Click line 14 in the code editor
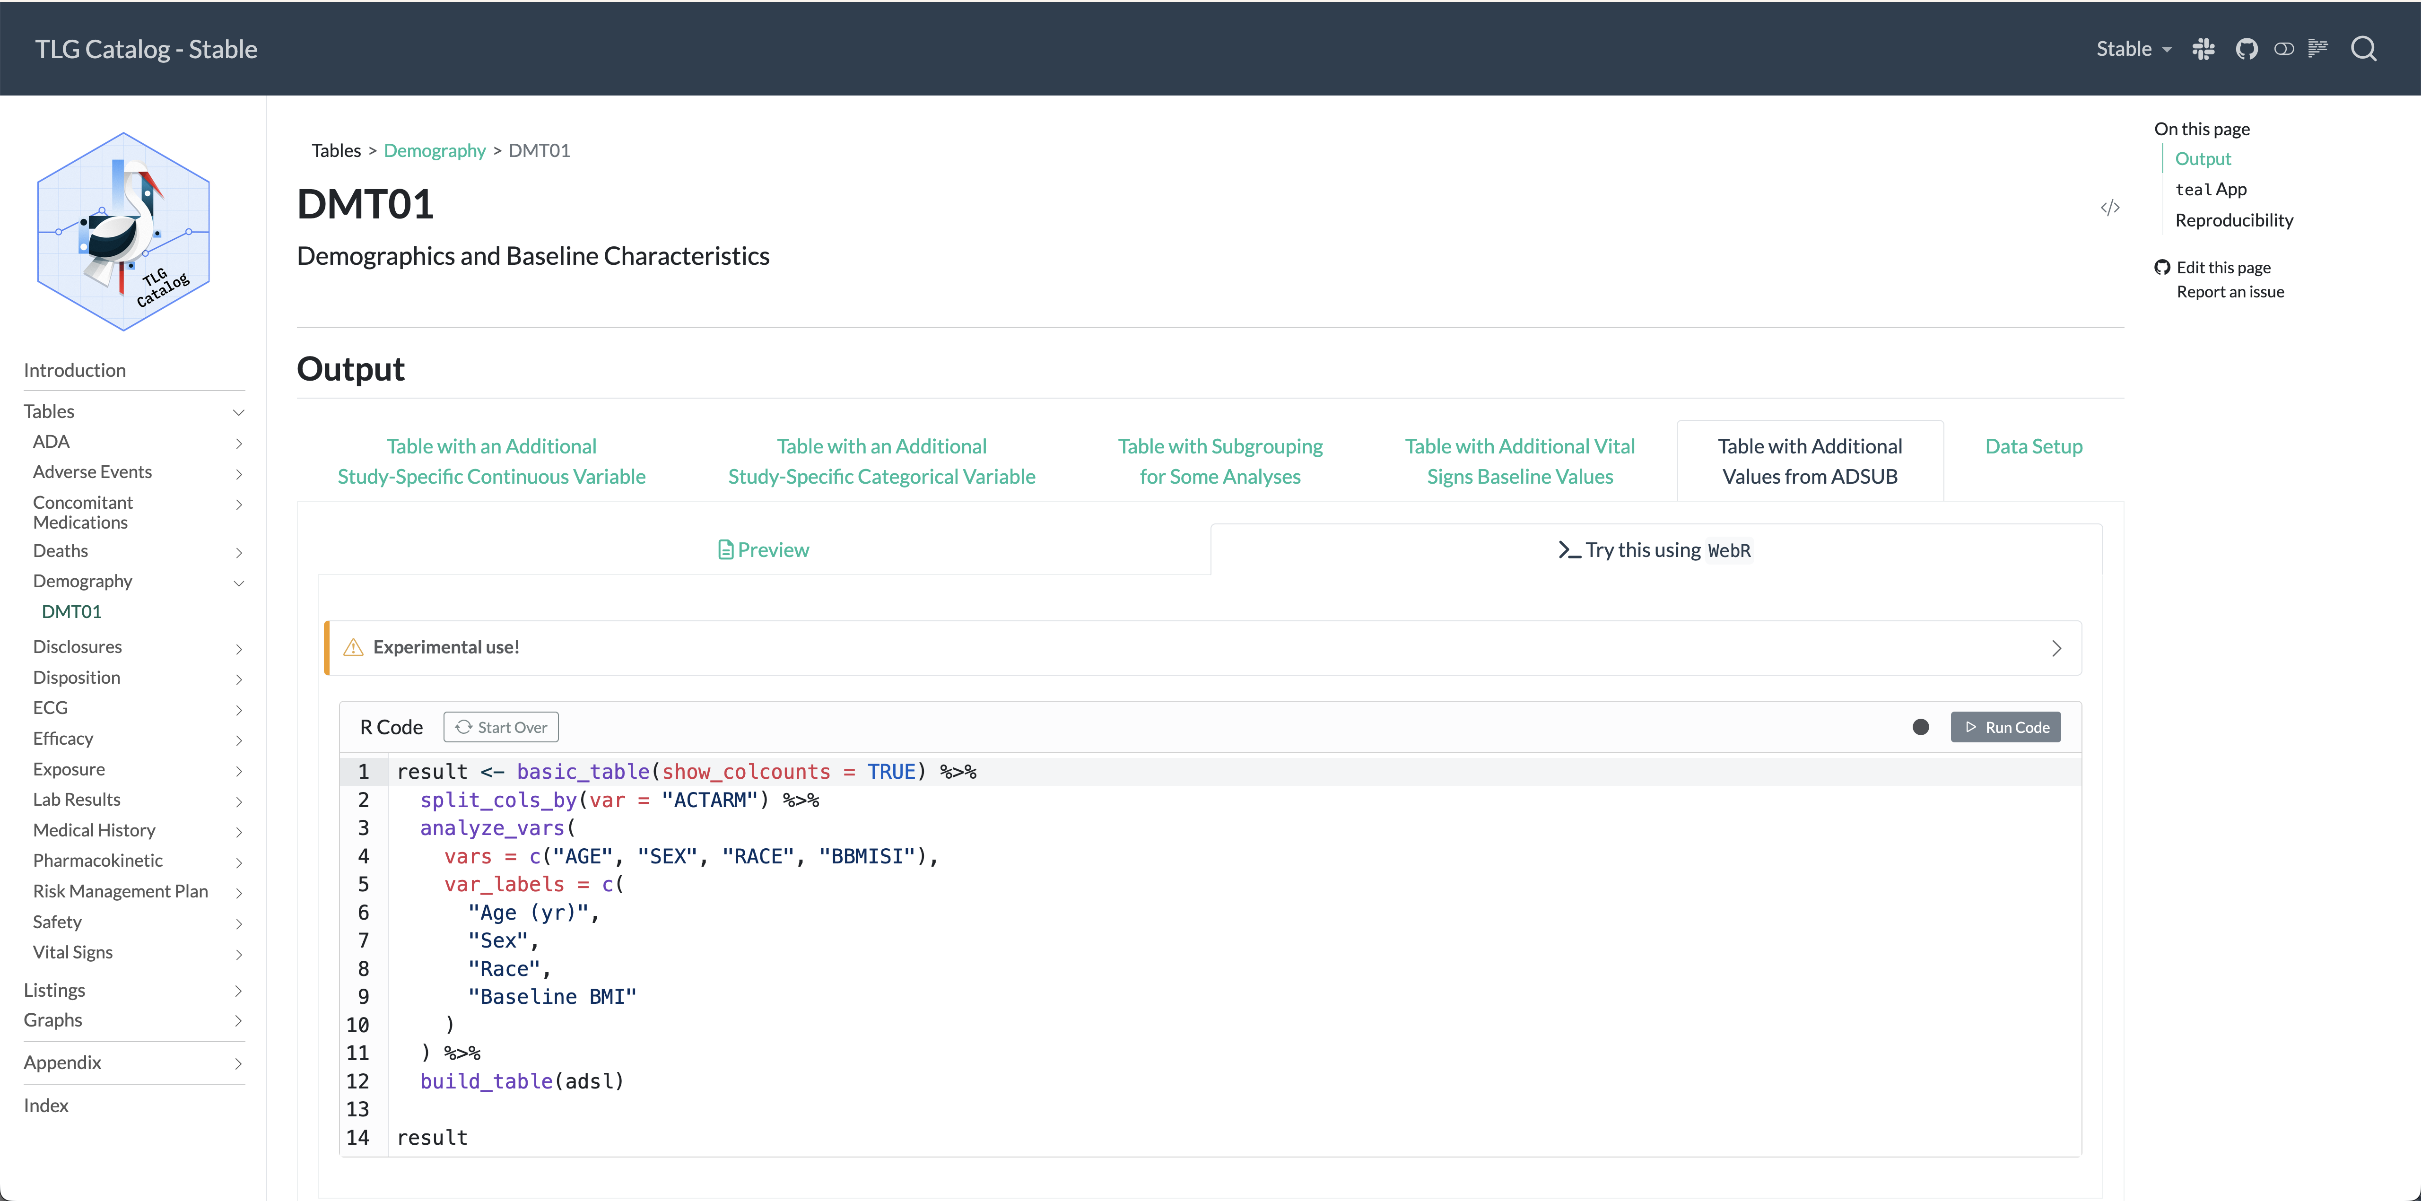This screenshot has width=2421, height=1201. pos(432,1137)
